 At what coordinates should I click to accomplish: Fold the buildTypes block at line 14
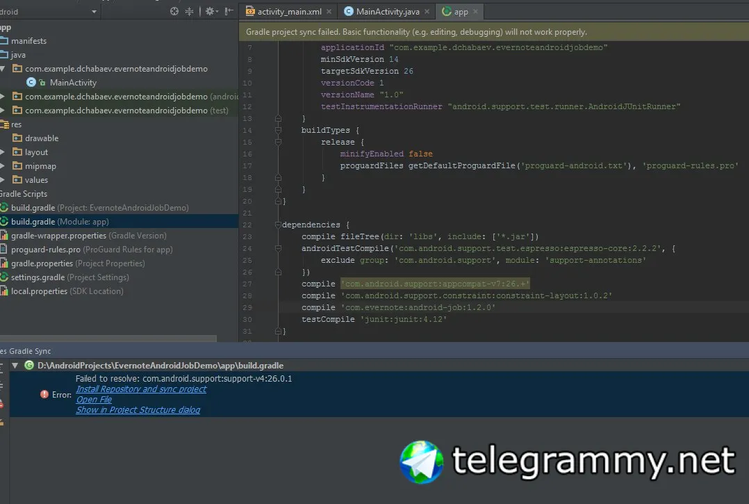coord(278,130)
